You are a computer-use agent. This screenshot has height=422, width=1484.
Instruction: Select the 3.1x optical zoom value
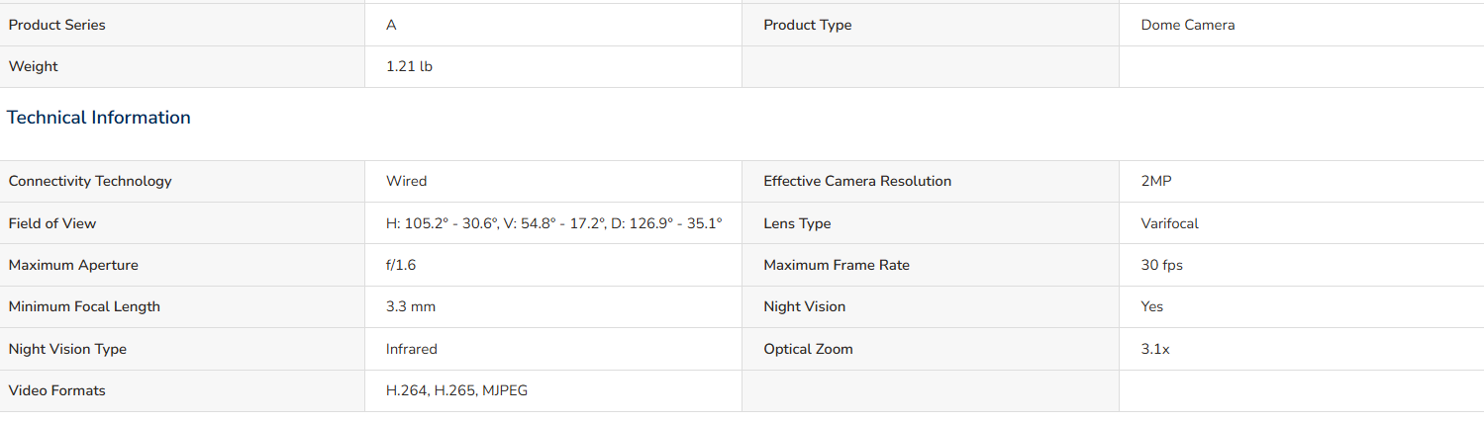coord(1154,349)
